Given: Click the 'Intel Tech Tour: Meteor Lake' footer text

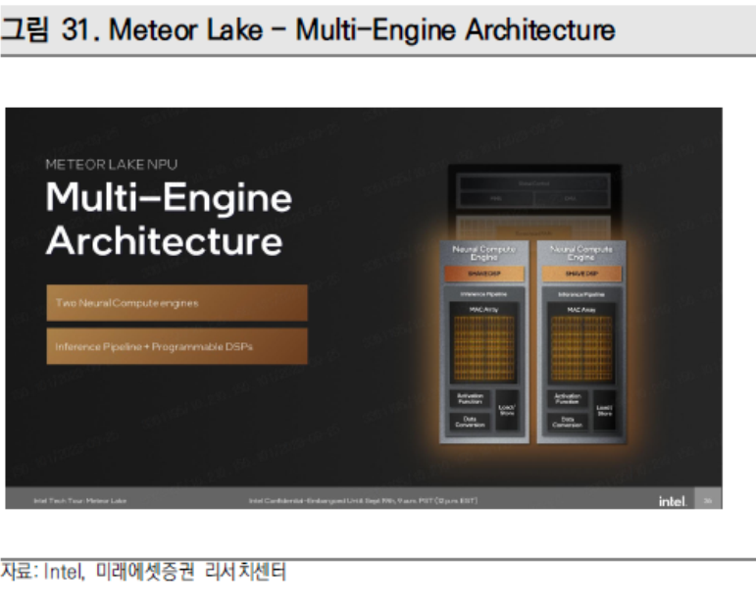Looking at the screenshot, I should coord(80,501).
